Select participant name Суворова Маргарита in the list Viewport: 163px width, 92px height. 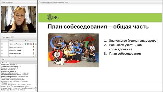16,44
